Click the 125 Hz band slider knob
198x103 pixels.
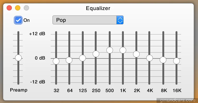(83, 58)
